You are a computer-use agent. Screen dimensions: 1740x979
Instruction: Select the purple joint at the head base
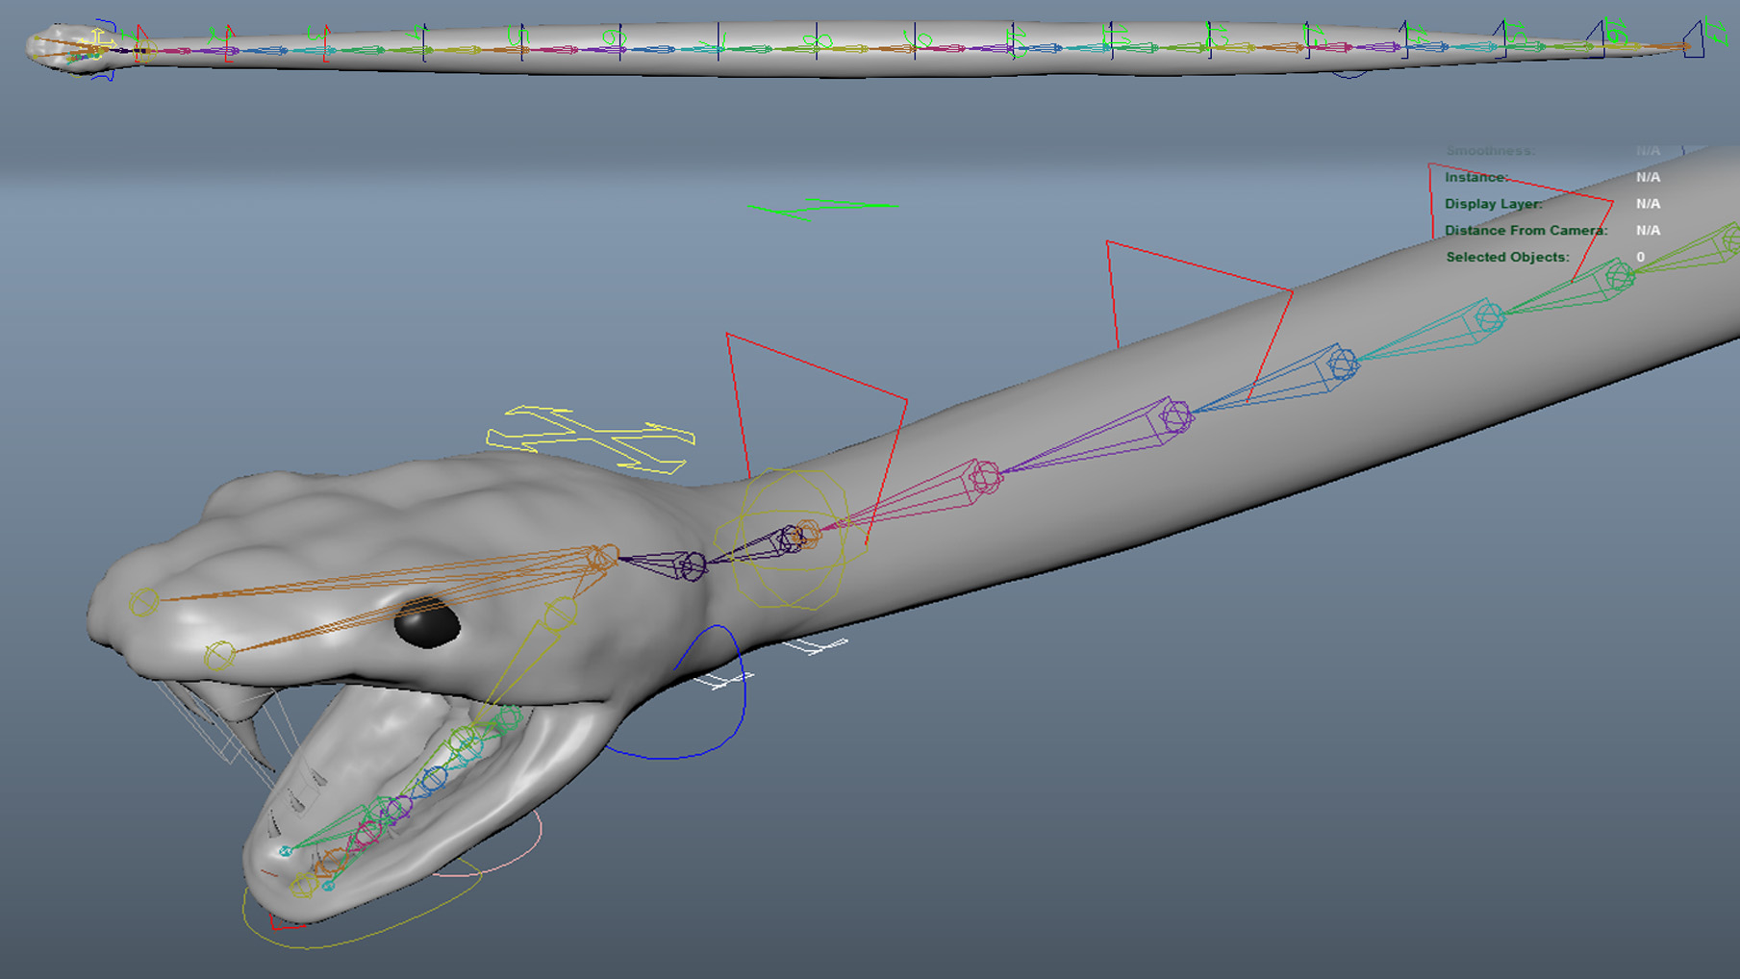pyautogui.click(x=691, y=567)
